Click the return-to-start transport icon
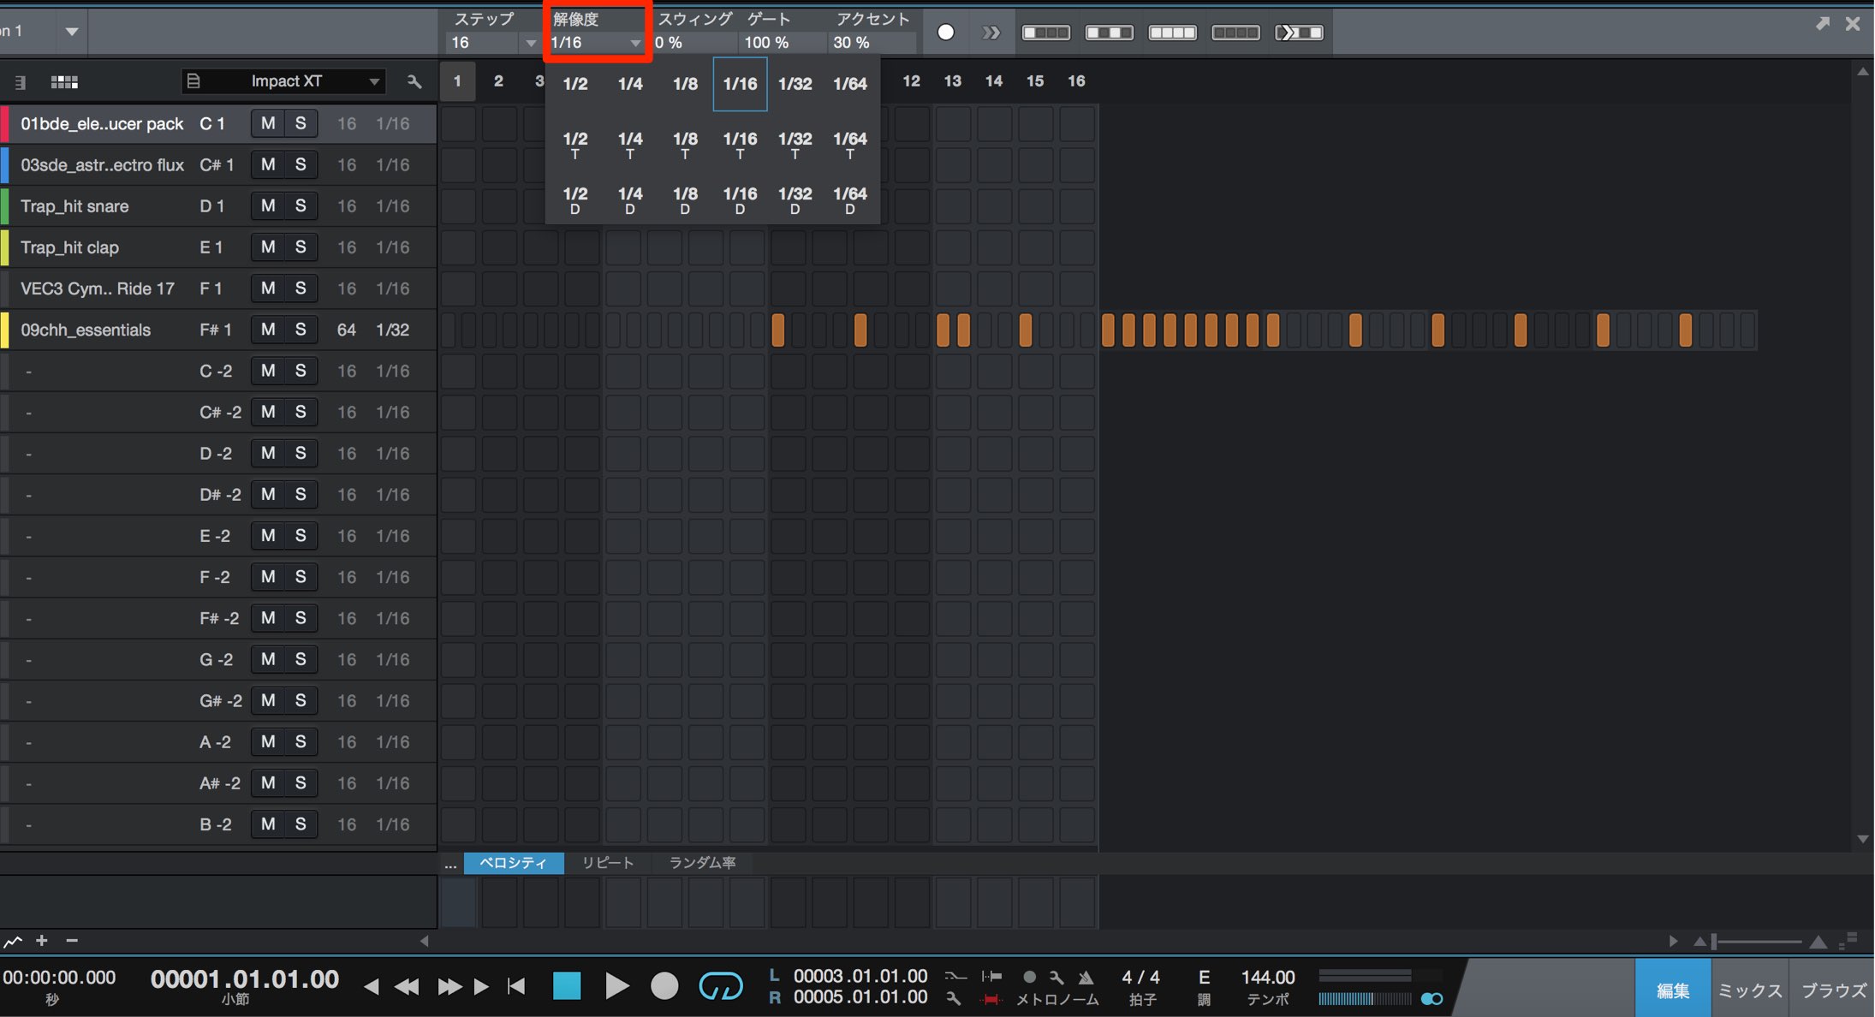 tap(516, 986)
